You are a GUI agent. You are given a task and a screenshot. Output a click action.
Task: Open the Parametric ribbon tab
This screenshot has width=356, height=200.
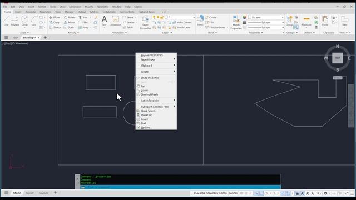[46, 12]
